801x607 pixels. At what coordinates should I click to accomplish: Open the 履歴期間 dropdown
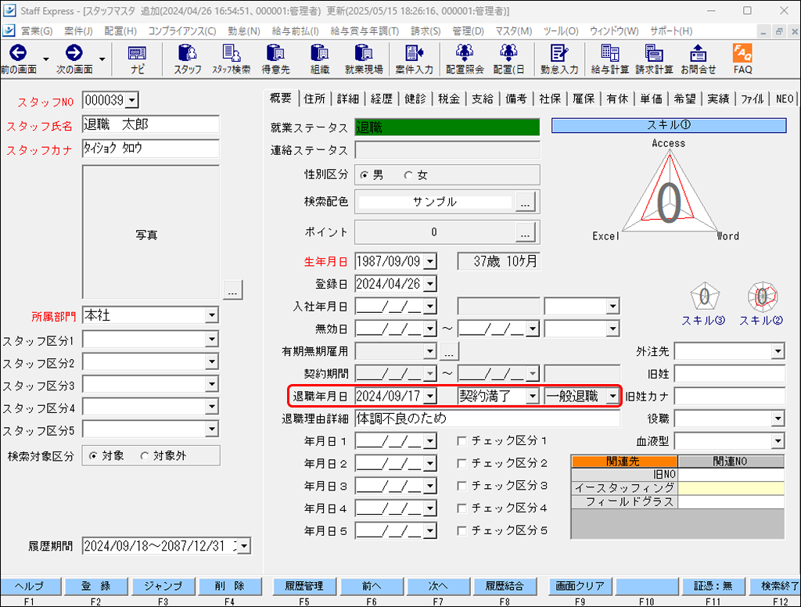[244, 546]
